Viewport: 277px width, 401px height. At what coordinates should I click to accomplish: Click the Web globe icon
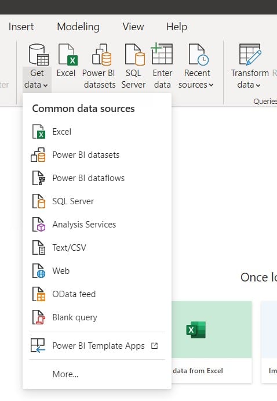39,271
